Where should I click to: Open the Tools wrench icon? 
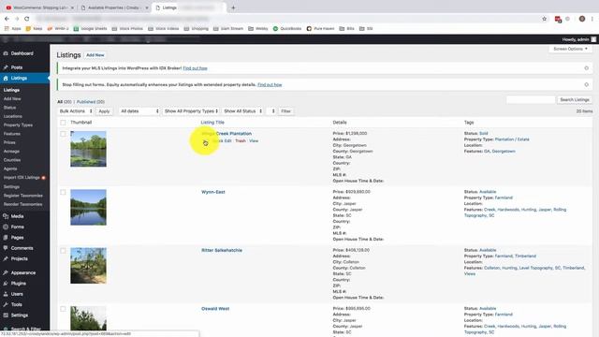pyautogui.click(x=6, y=304)
